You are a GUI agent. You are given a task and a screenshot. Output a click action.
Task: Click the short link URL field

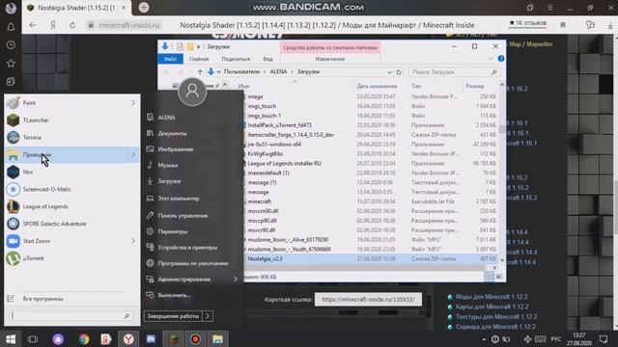pyautogui.click(x=368, y=300)
